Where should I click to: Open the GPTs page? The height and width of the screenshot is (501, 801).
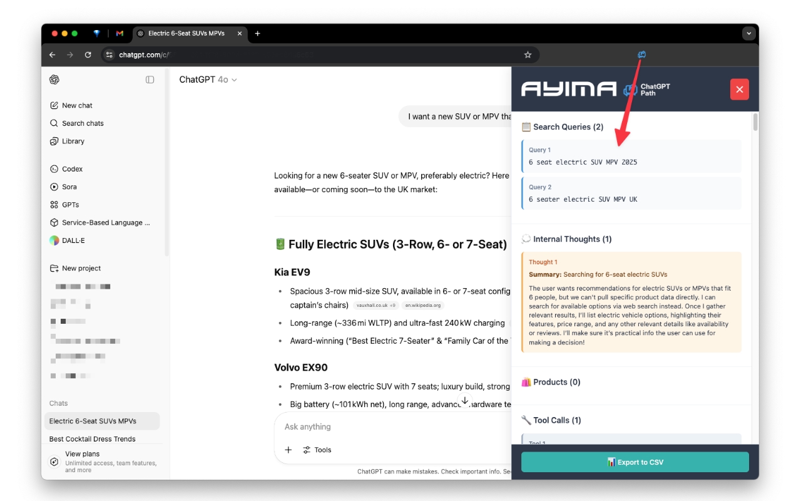64,205
